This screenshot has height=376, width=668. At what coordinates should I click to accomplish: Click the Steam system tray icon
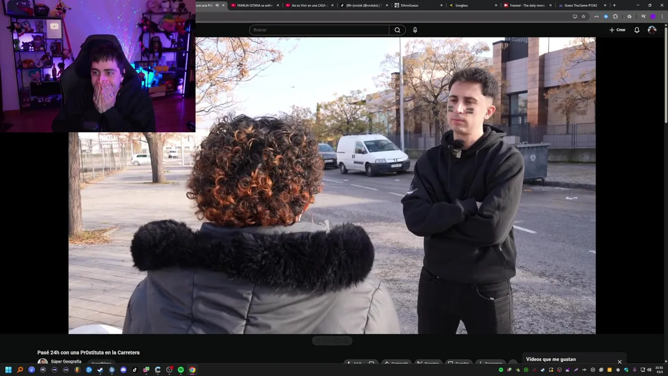(x=543, y=370)
